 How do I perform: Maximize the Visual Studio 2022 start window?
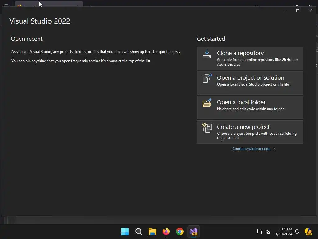[x=298, y=11]
